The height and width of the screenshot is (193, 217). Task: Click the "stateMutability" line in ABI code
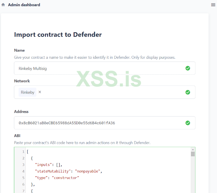69,171
